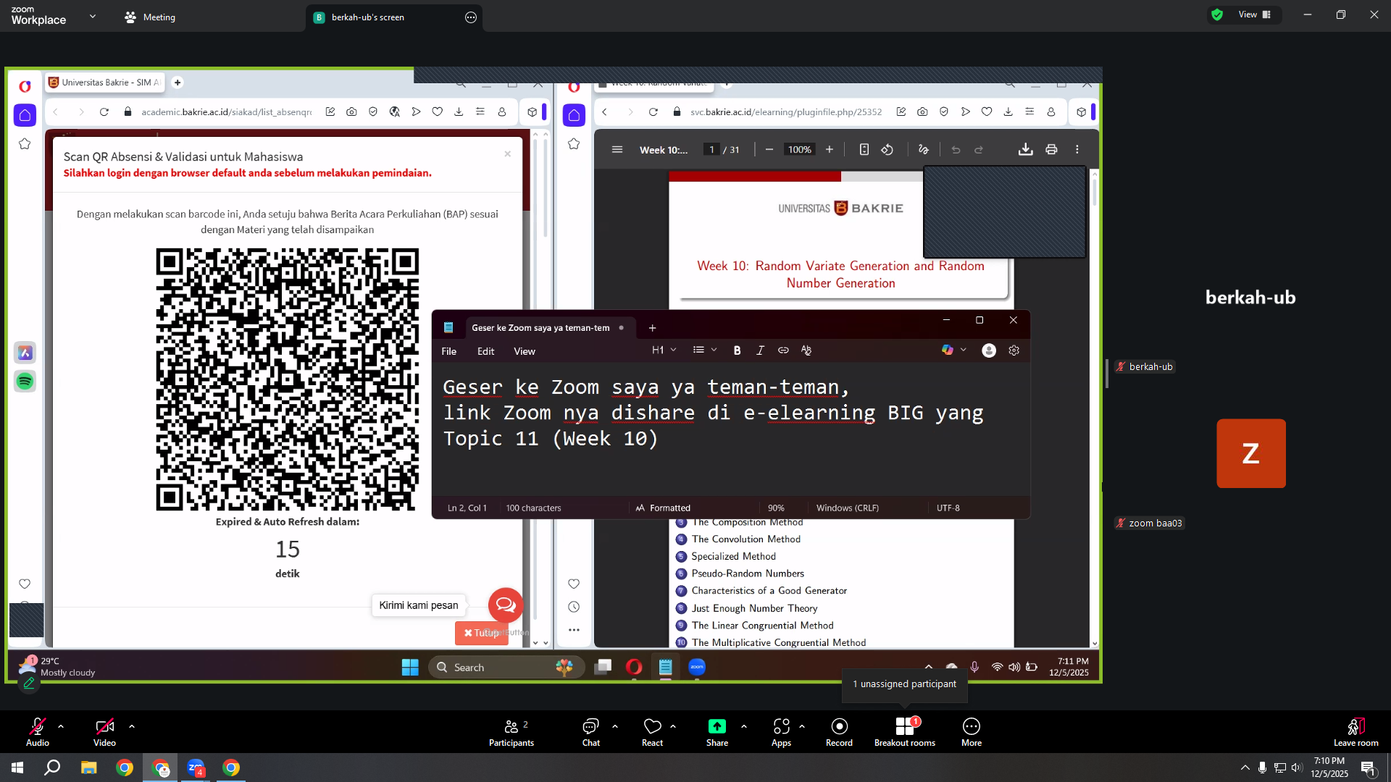Screen dimensions: 1391x782
Task: Click the shared screen Windows Search box
Action: point(506,668)
